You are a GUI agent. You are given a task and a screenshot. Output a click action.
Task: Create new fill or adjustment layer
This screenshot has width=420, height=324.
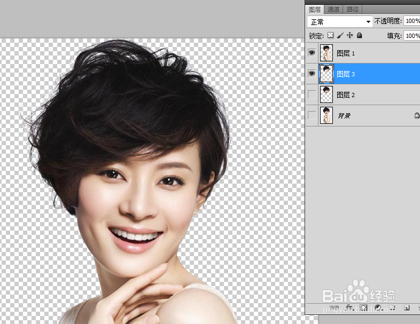coord(378,307)
